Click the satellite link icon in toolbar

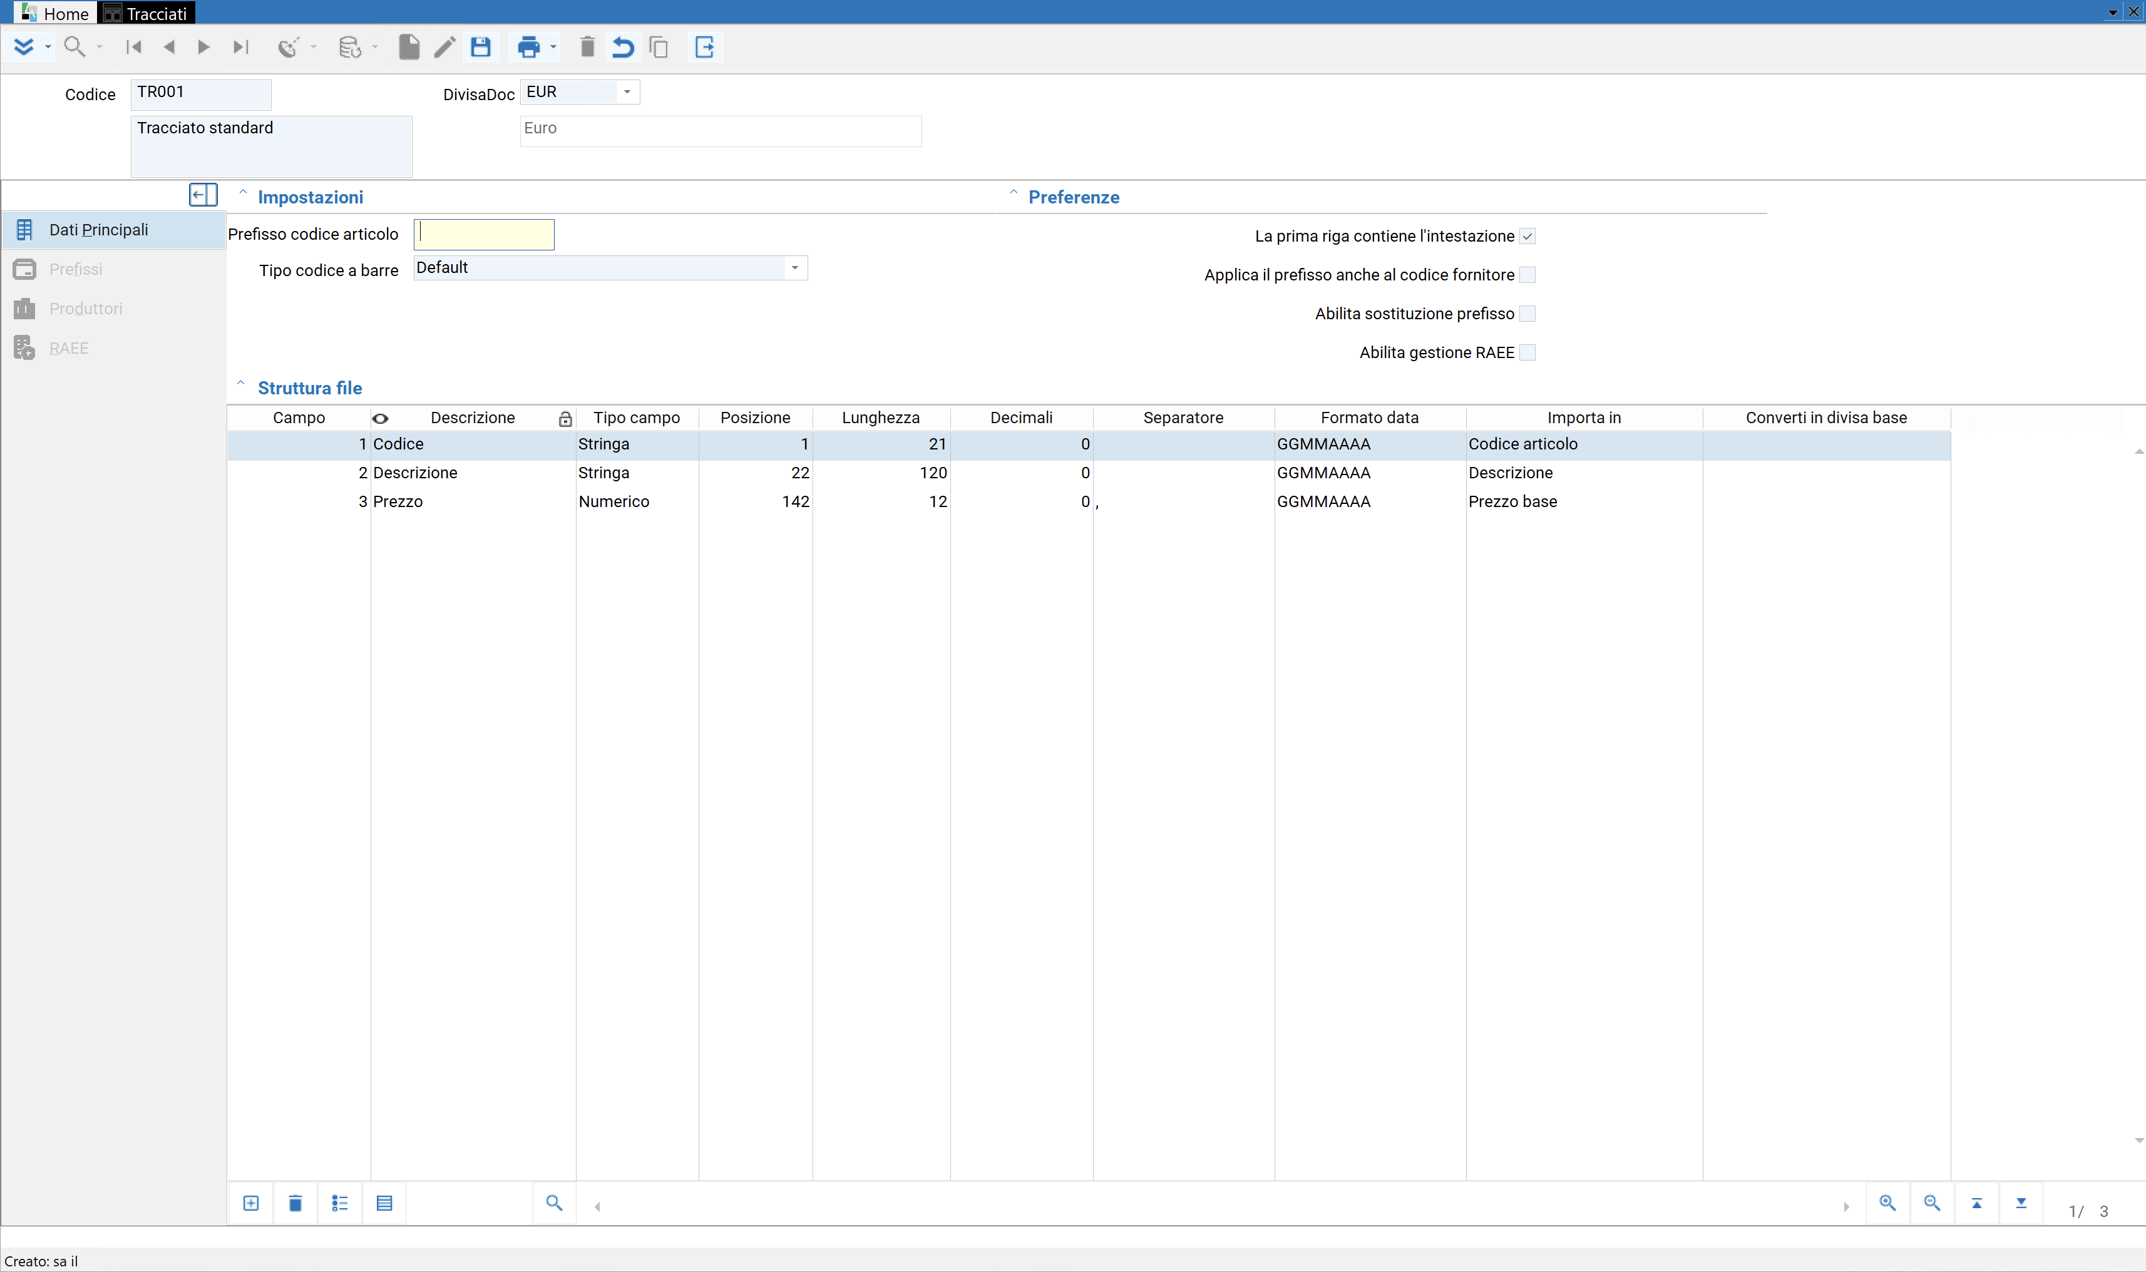click(x=288, y=47)
